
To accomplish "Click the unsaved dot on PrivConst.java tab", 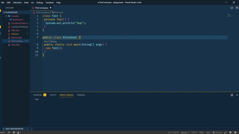I will pyautogui.click(x=51, y=8).
